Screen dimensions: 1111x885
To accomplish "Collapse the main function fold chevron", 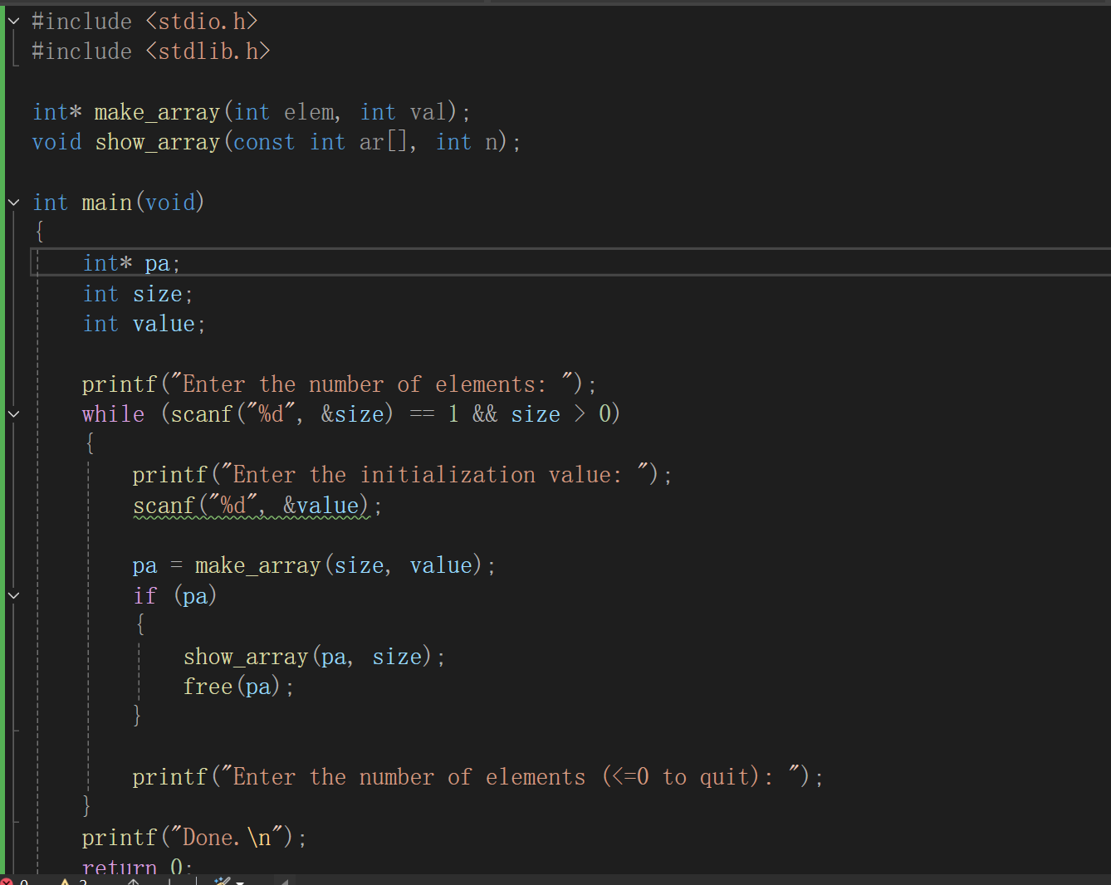I will [14, 203].
